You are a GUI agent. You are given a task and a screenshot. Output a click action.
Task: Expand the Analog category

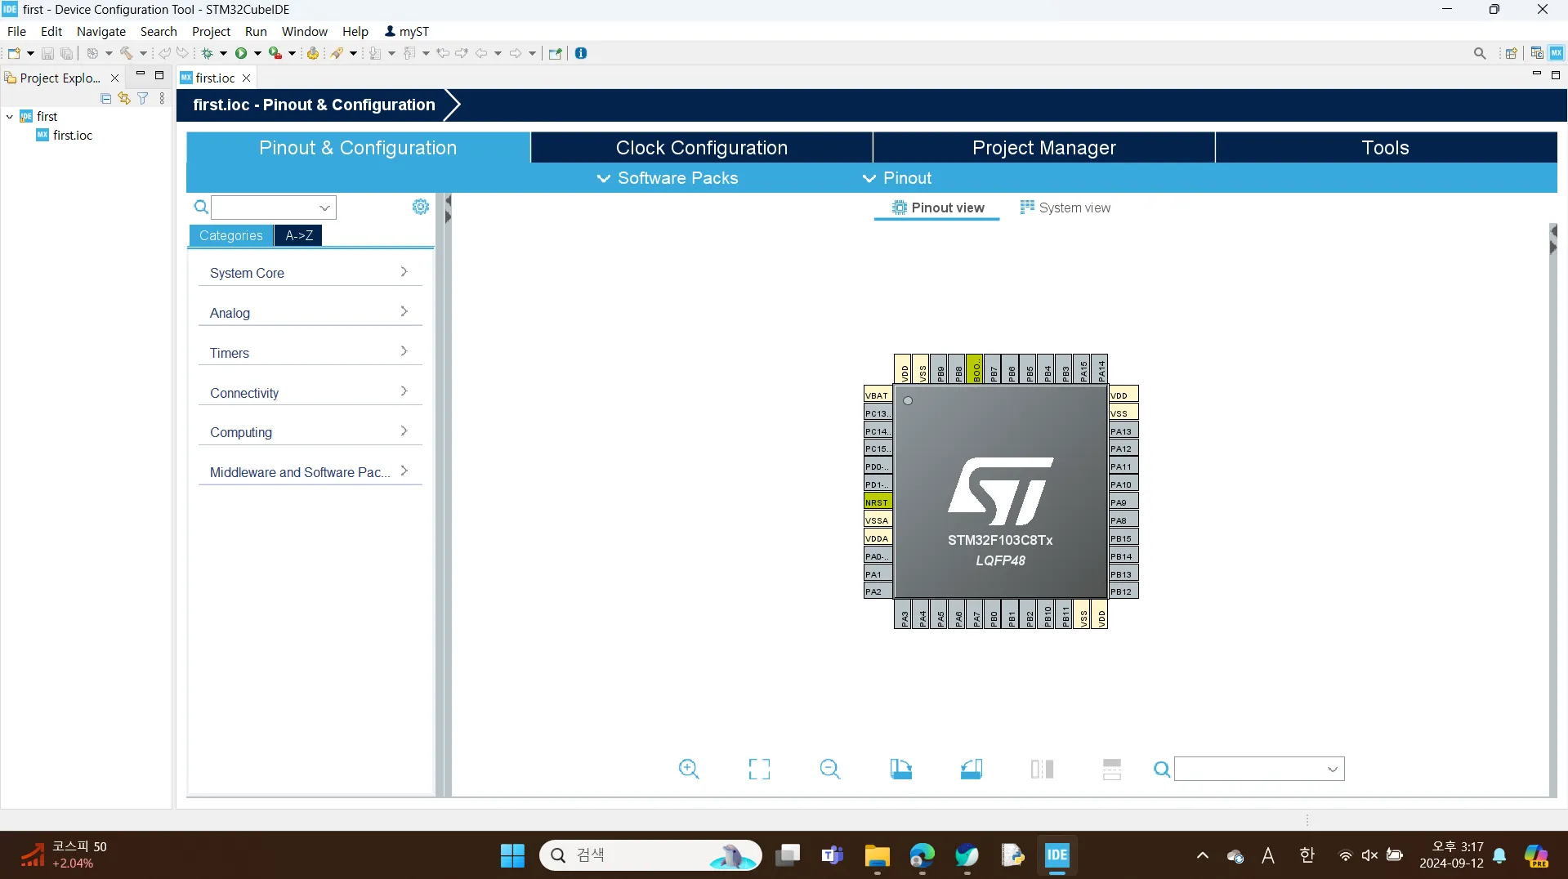coord(310,313)
